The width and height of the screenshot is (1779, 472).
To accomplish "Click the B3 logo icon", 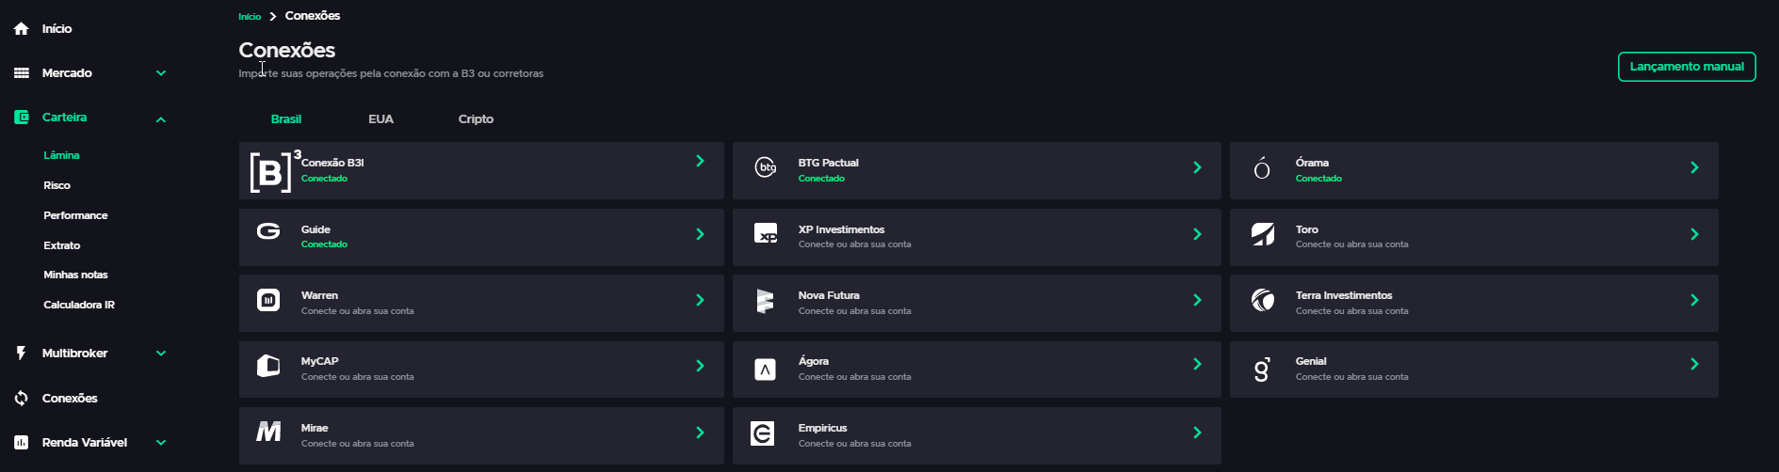I will 275,170.
